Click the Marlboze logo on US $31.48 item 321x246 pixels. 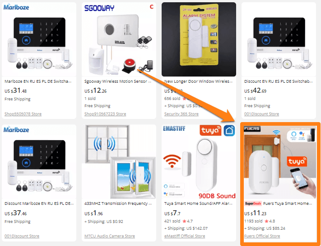click(x=16, y=7)
